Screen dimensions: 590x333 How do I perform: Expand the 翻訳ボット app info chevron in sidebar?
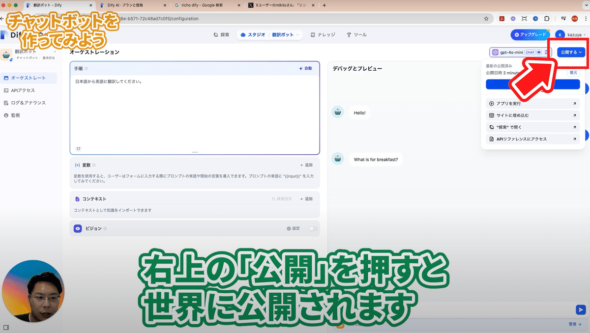tap(55, 52)
